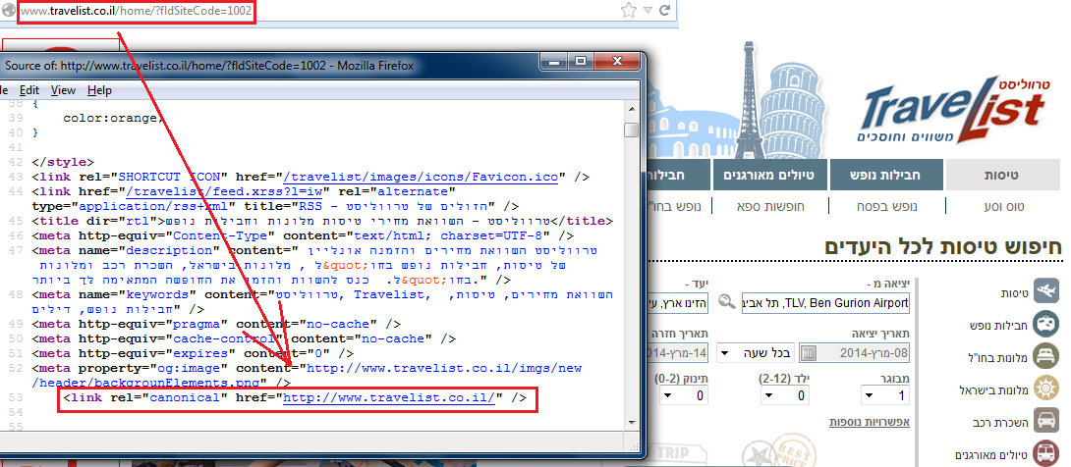1071x467 pixels.
Task: Open Edit menu in source window
Action: (x=28, y=90)
